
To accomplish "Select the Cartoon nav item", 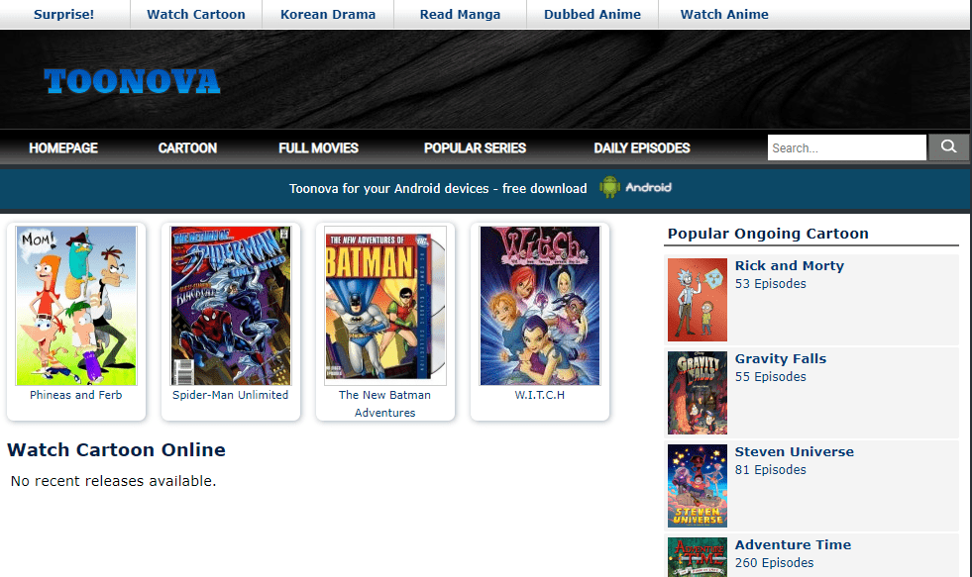I will pos(187,148).
